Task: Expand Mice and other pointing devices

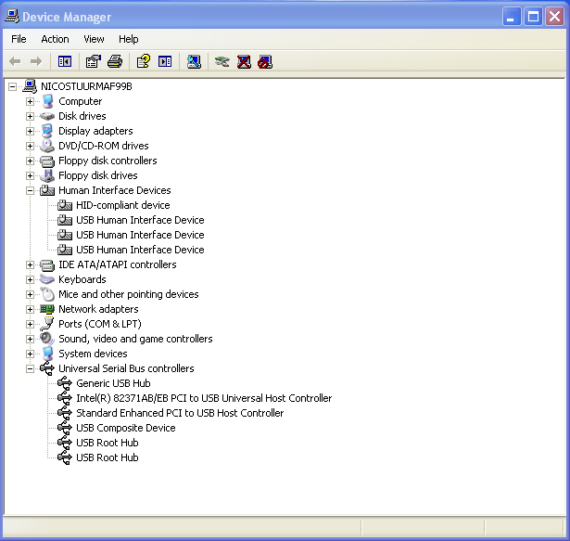Action: point(31,294)
